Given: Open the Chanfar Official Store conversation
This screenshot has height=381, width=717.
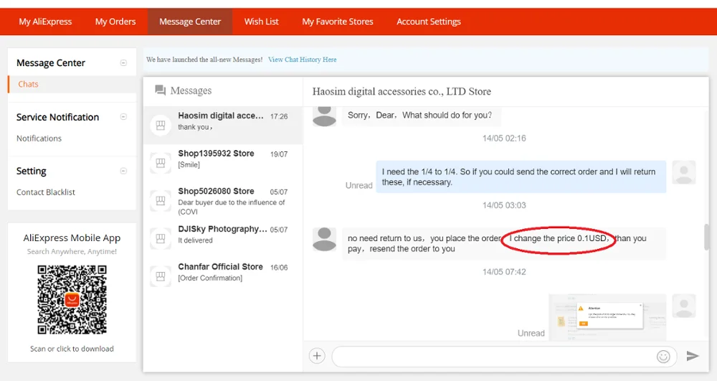Looking at the screenshot, I should pos(223,276).
